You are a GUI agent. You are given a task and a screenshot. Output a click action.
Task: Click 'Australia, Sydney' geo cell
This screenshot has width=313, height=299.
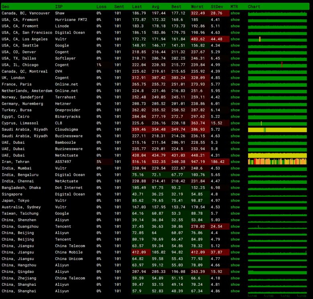21,207
